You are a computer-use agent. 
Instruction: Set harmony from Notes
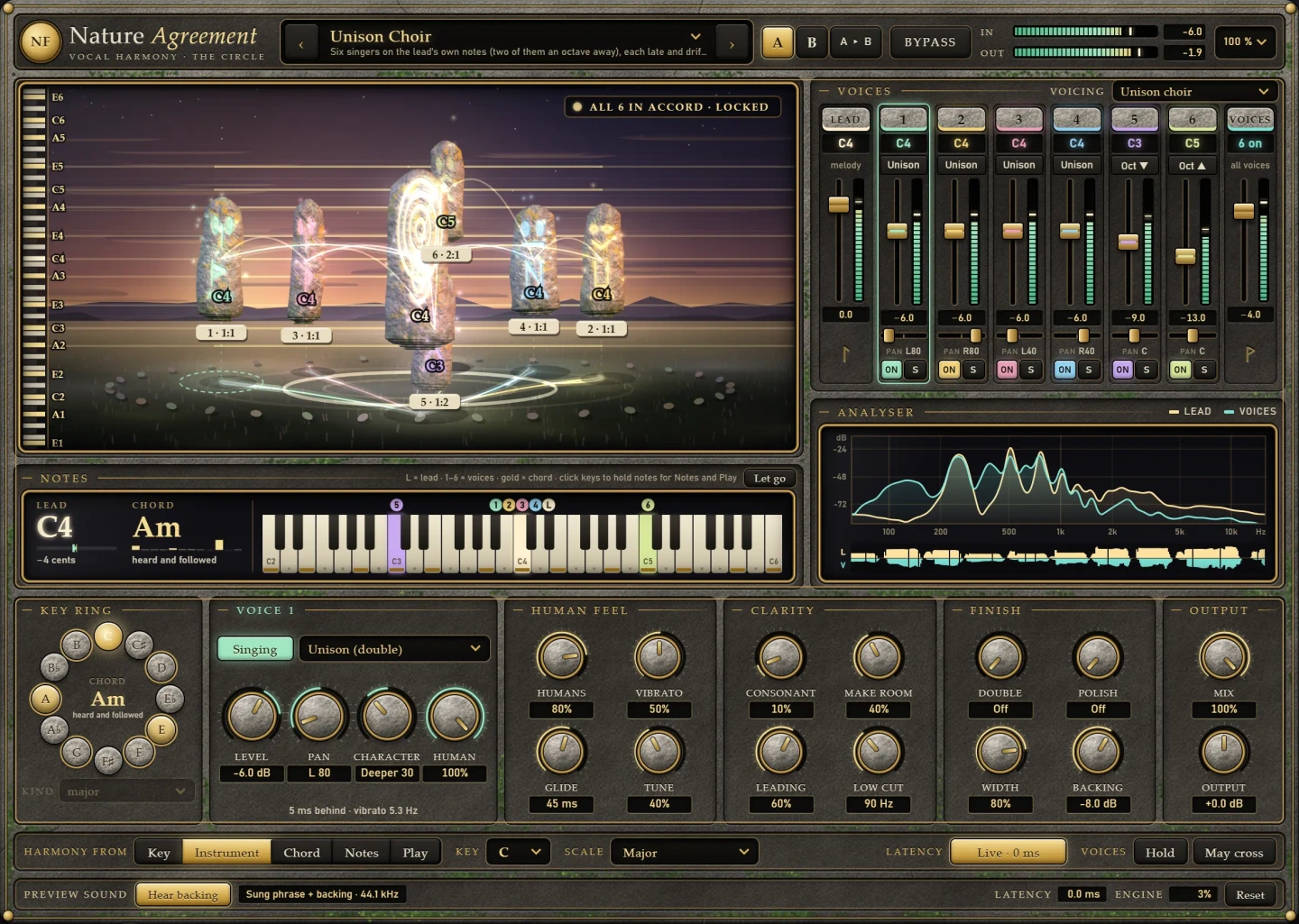pyautogui.click(x=362, y=853)
